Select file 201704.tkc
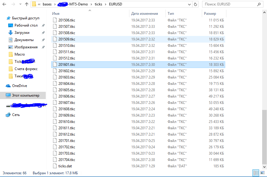 (138, 160)
